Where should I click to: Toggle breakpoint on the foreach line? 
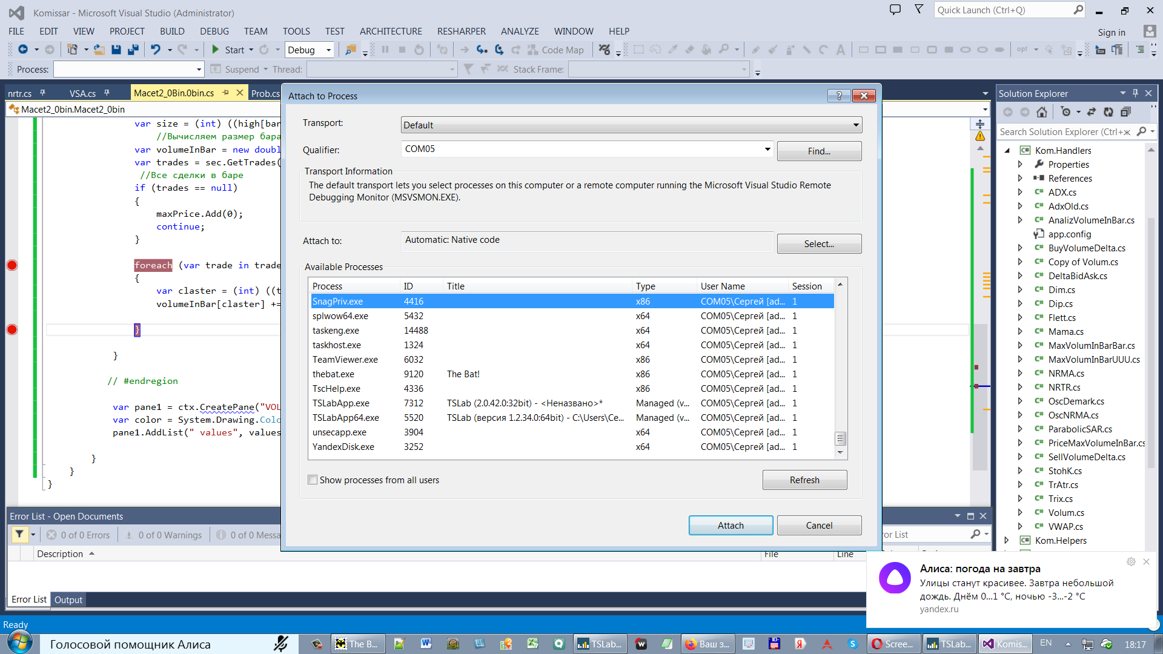pyautogui.click(x=12, y=265)
